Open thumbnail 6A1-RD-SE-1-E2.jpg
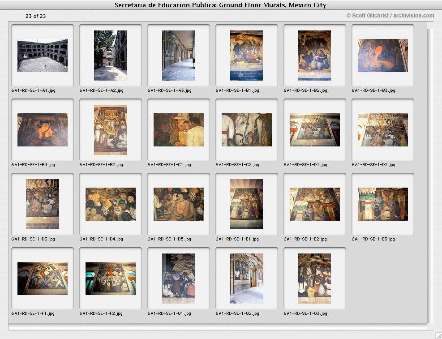The height and width of the screenshot is (339, 442). [x=314, y=204]
